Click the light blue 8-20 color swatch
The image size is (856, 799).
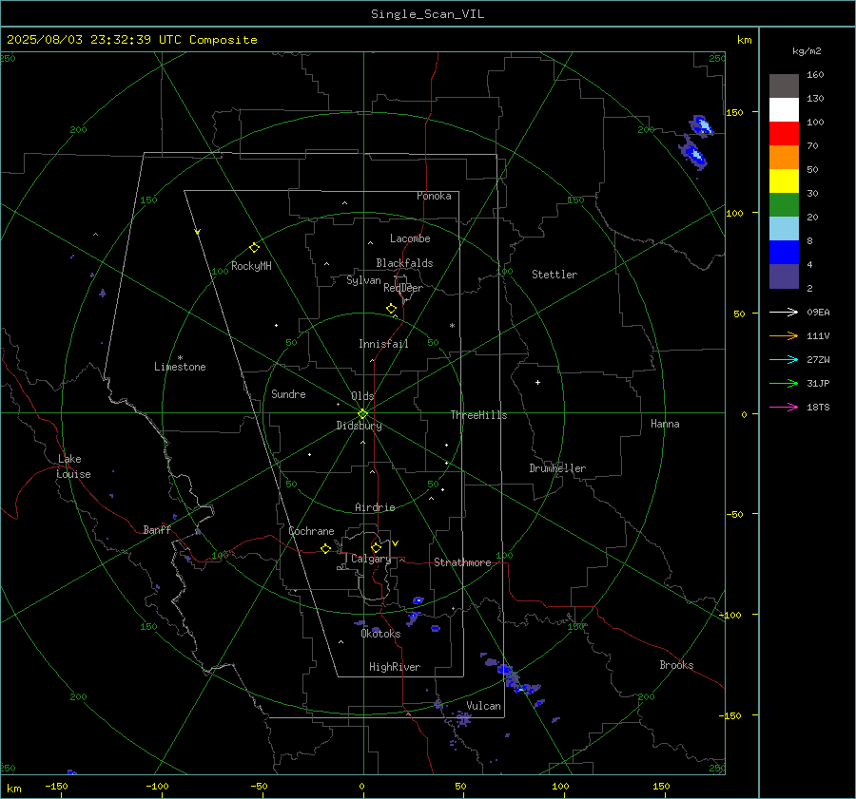pos(784,229)
